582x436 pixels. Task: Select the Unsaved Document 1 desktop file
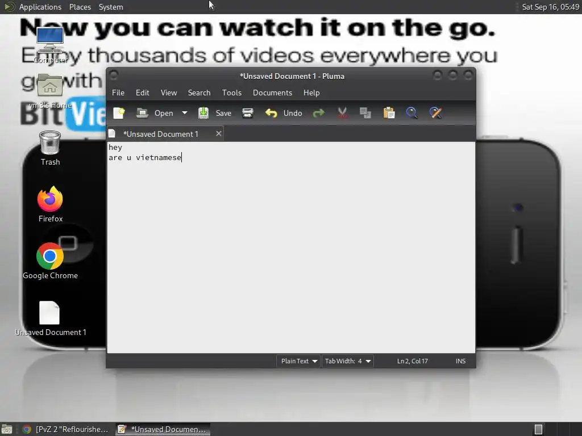tap(50, 318)
